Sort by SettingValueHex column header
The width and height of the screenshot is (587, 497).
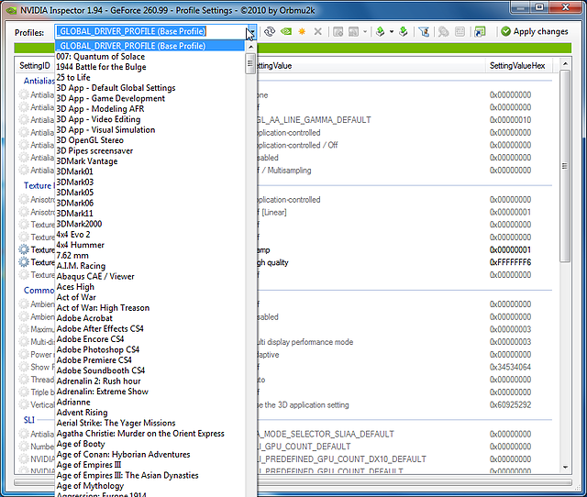pyautogui.click(x=517, y=66)
